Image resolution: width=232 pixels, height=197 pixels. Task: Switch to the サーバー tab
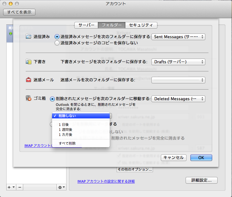click(x=86, y=25)
